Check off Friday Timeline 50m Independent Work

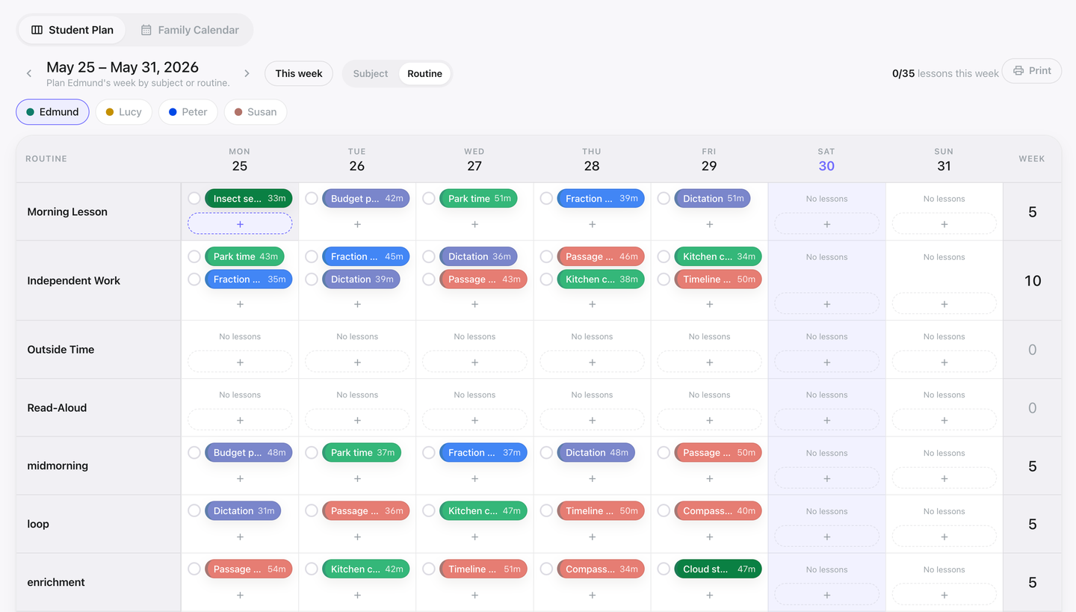[x=664, y=279]
